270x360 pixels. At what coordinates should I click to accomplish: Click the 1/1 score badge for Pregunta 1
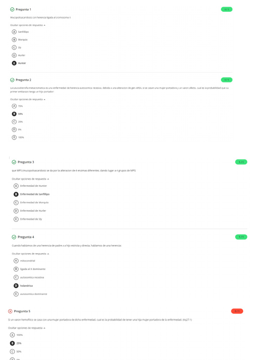[226, 9]
